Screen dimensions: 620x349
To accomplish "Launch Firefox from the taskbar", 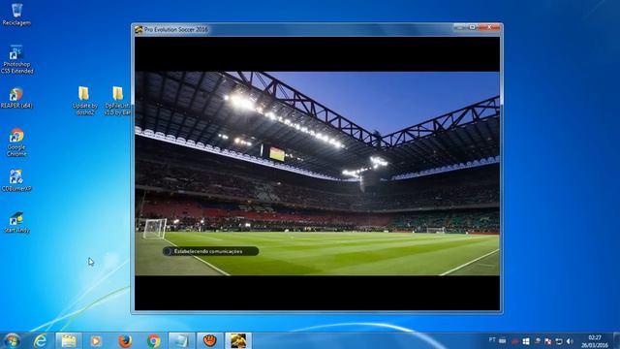I will coord(125,340).
